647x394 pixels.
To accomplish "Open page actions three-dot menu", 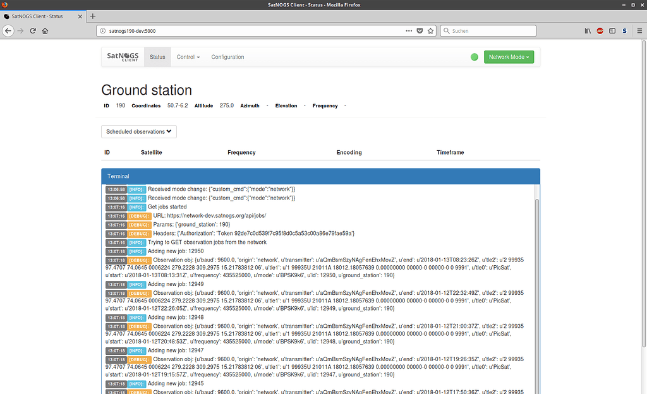I will [x=409, y=30].
